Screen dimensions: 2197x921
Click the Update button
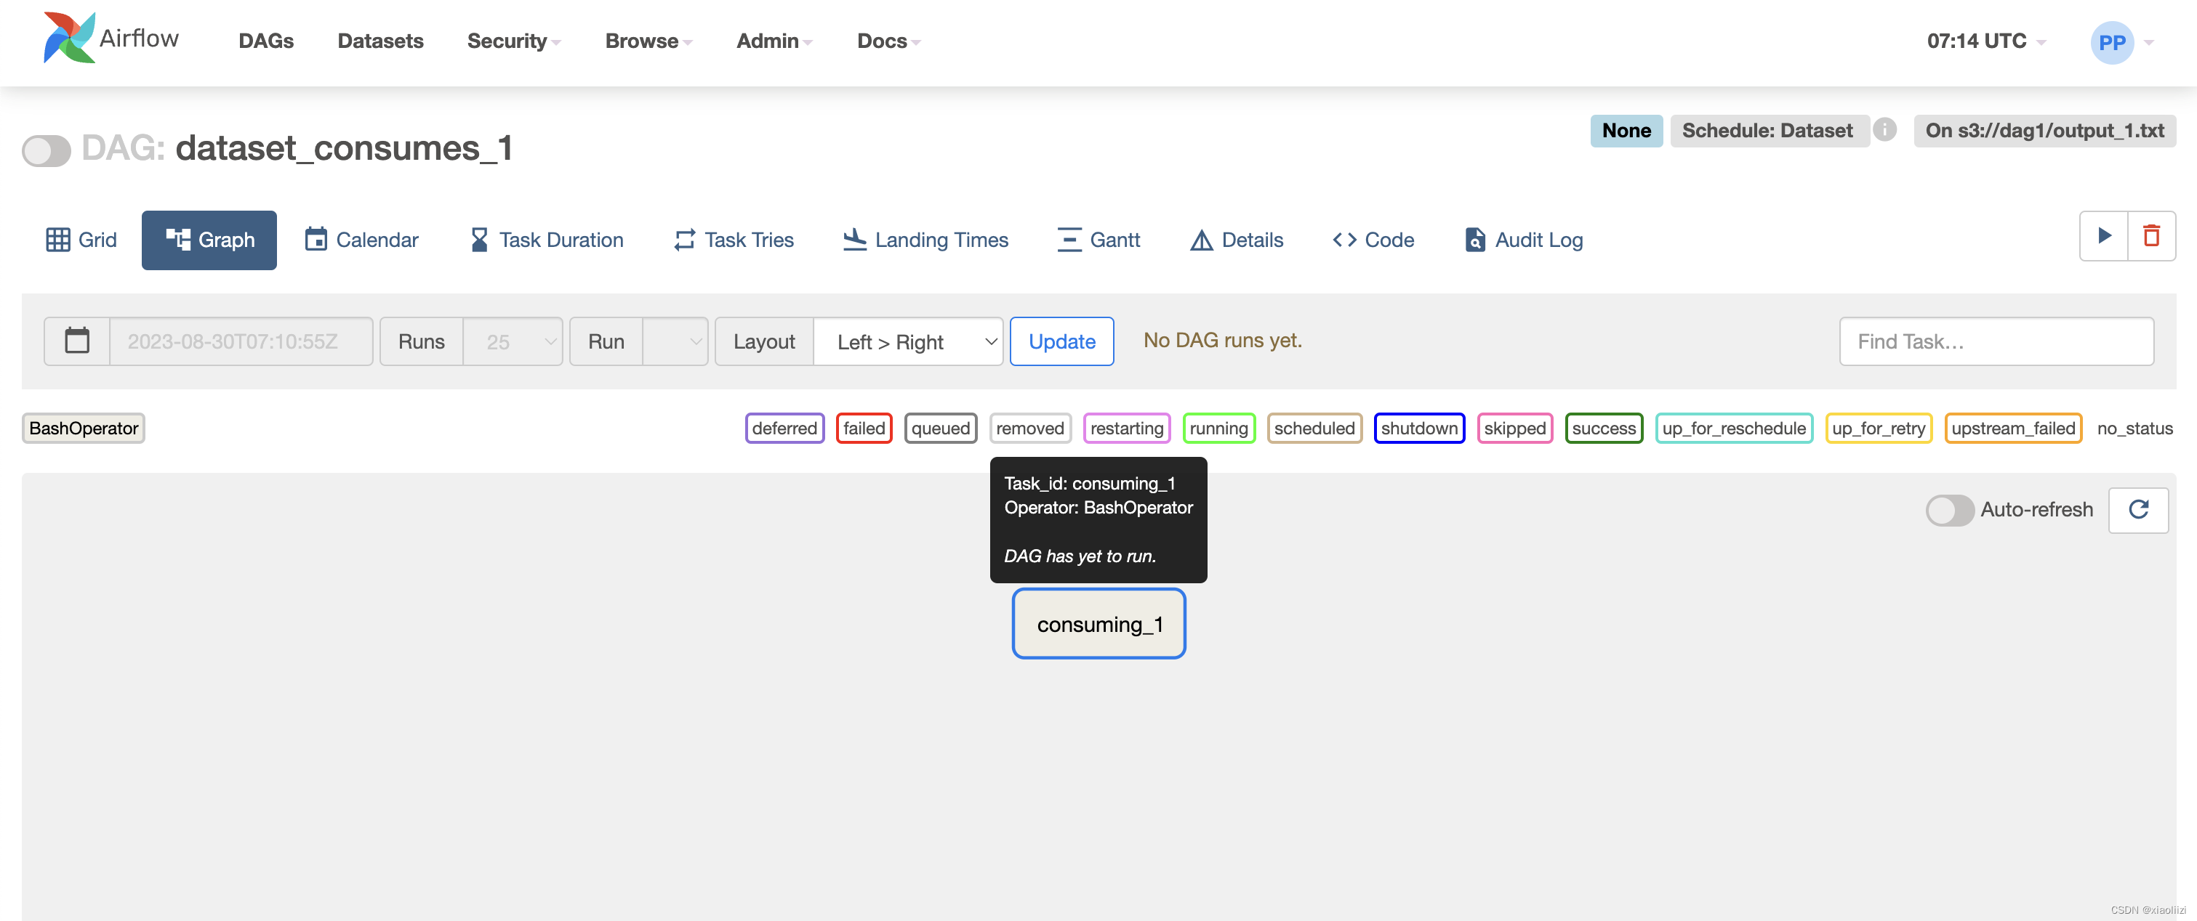coord(1061,340)
